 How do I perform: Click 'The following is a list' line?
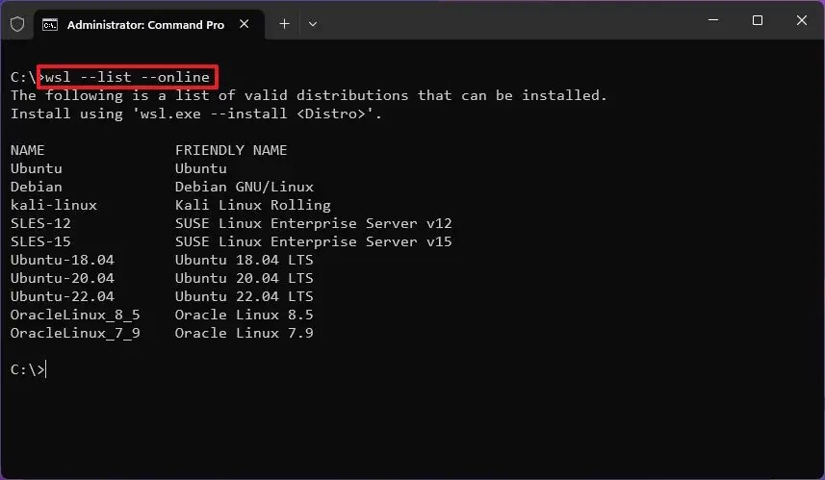(x=309, y=95)
